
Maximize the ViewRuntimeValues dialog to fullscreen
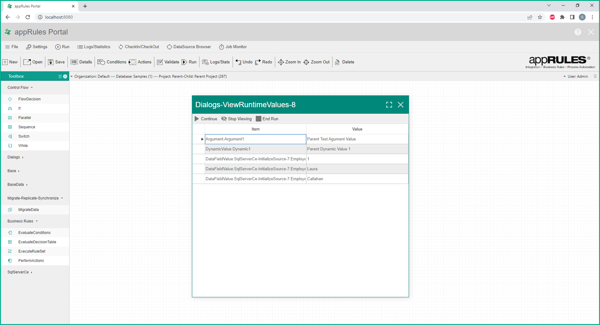tap(389, 105)
